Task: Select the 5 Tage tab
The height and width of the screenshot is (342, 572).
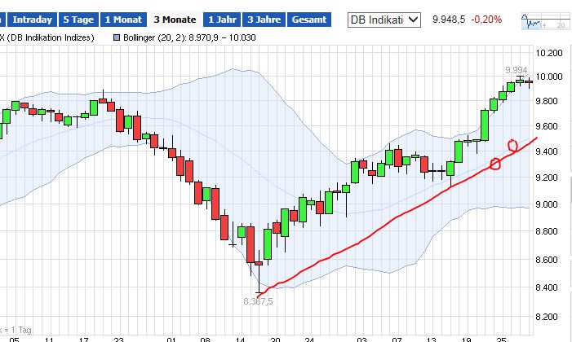Action: pyautogui.click(x=78, y=20)
